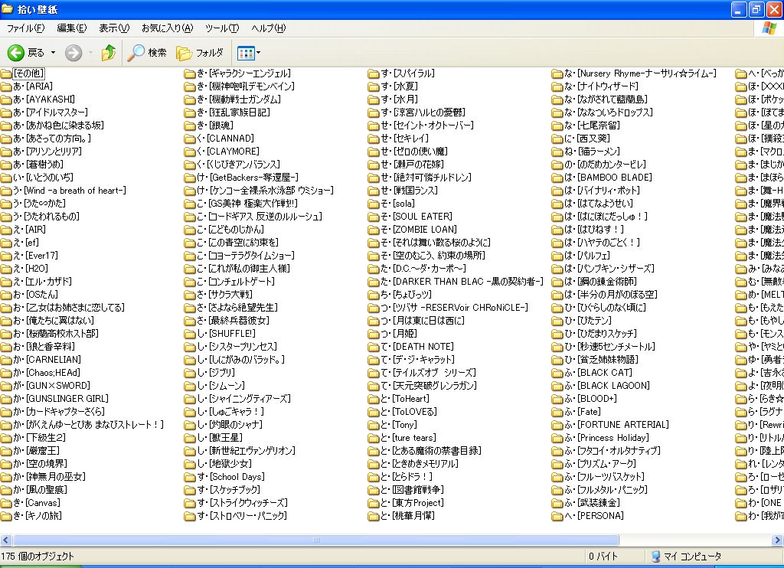Open the 表示(V) menu

(x=114, y=28)
